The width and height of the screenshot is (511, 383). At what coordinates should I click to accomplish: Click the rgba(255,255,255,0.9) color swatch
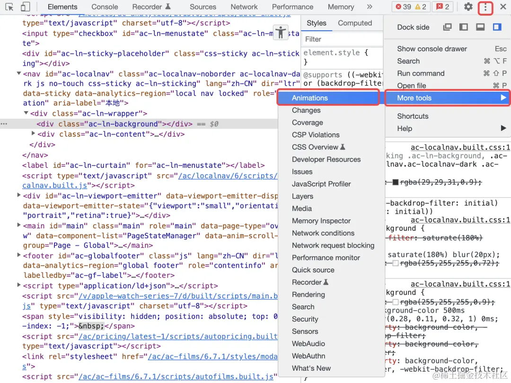(x=395, y=302)
